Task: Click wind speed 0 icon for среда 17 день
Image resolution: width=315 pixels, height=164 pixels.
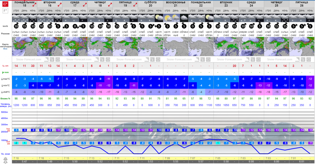Action: point(75,26)
